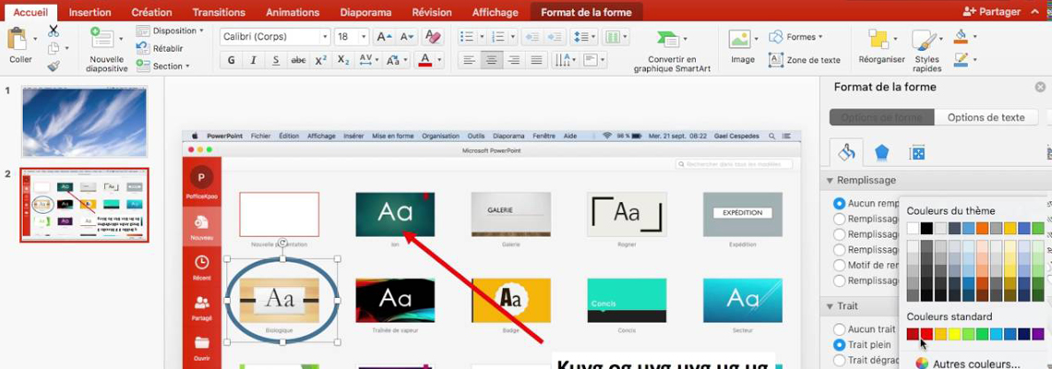The height and width of the screenshot is (369, 1052).
Task: Open the pentagon Effects tab in format pane
Action: tap(882, 152)
